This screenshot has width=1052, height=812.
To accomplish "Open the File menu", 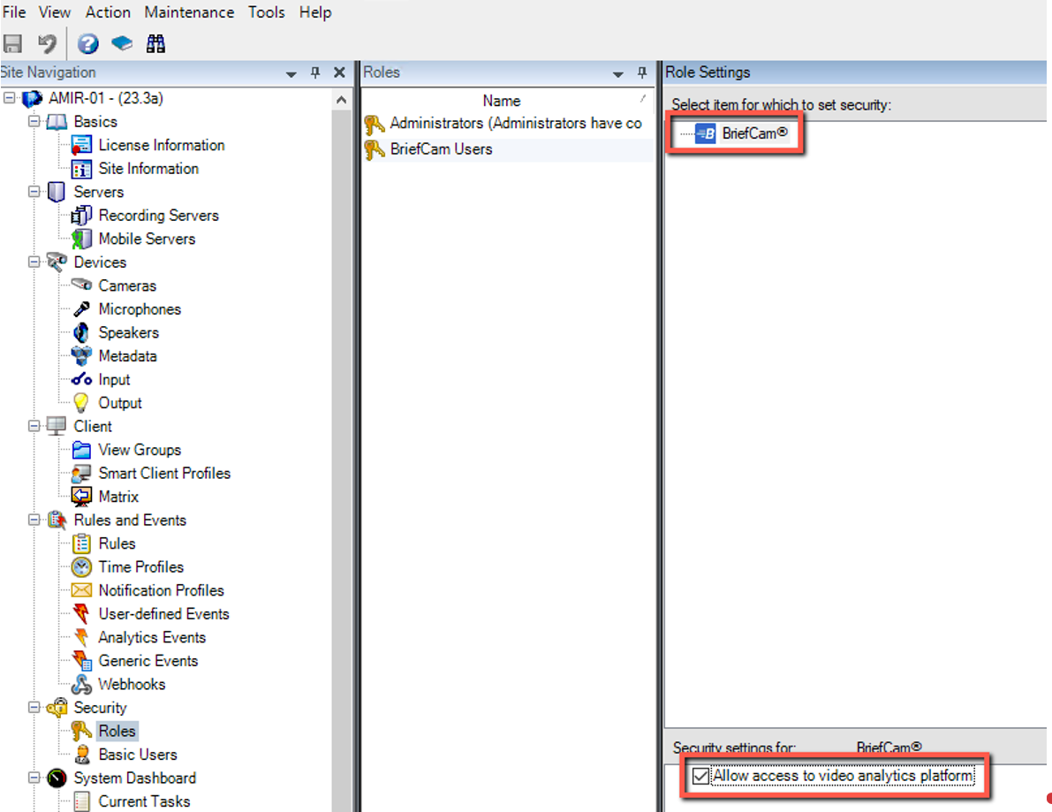I will click(x=13, y=12).
